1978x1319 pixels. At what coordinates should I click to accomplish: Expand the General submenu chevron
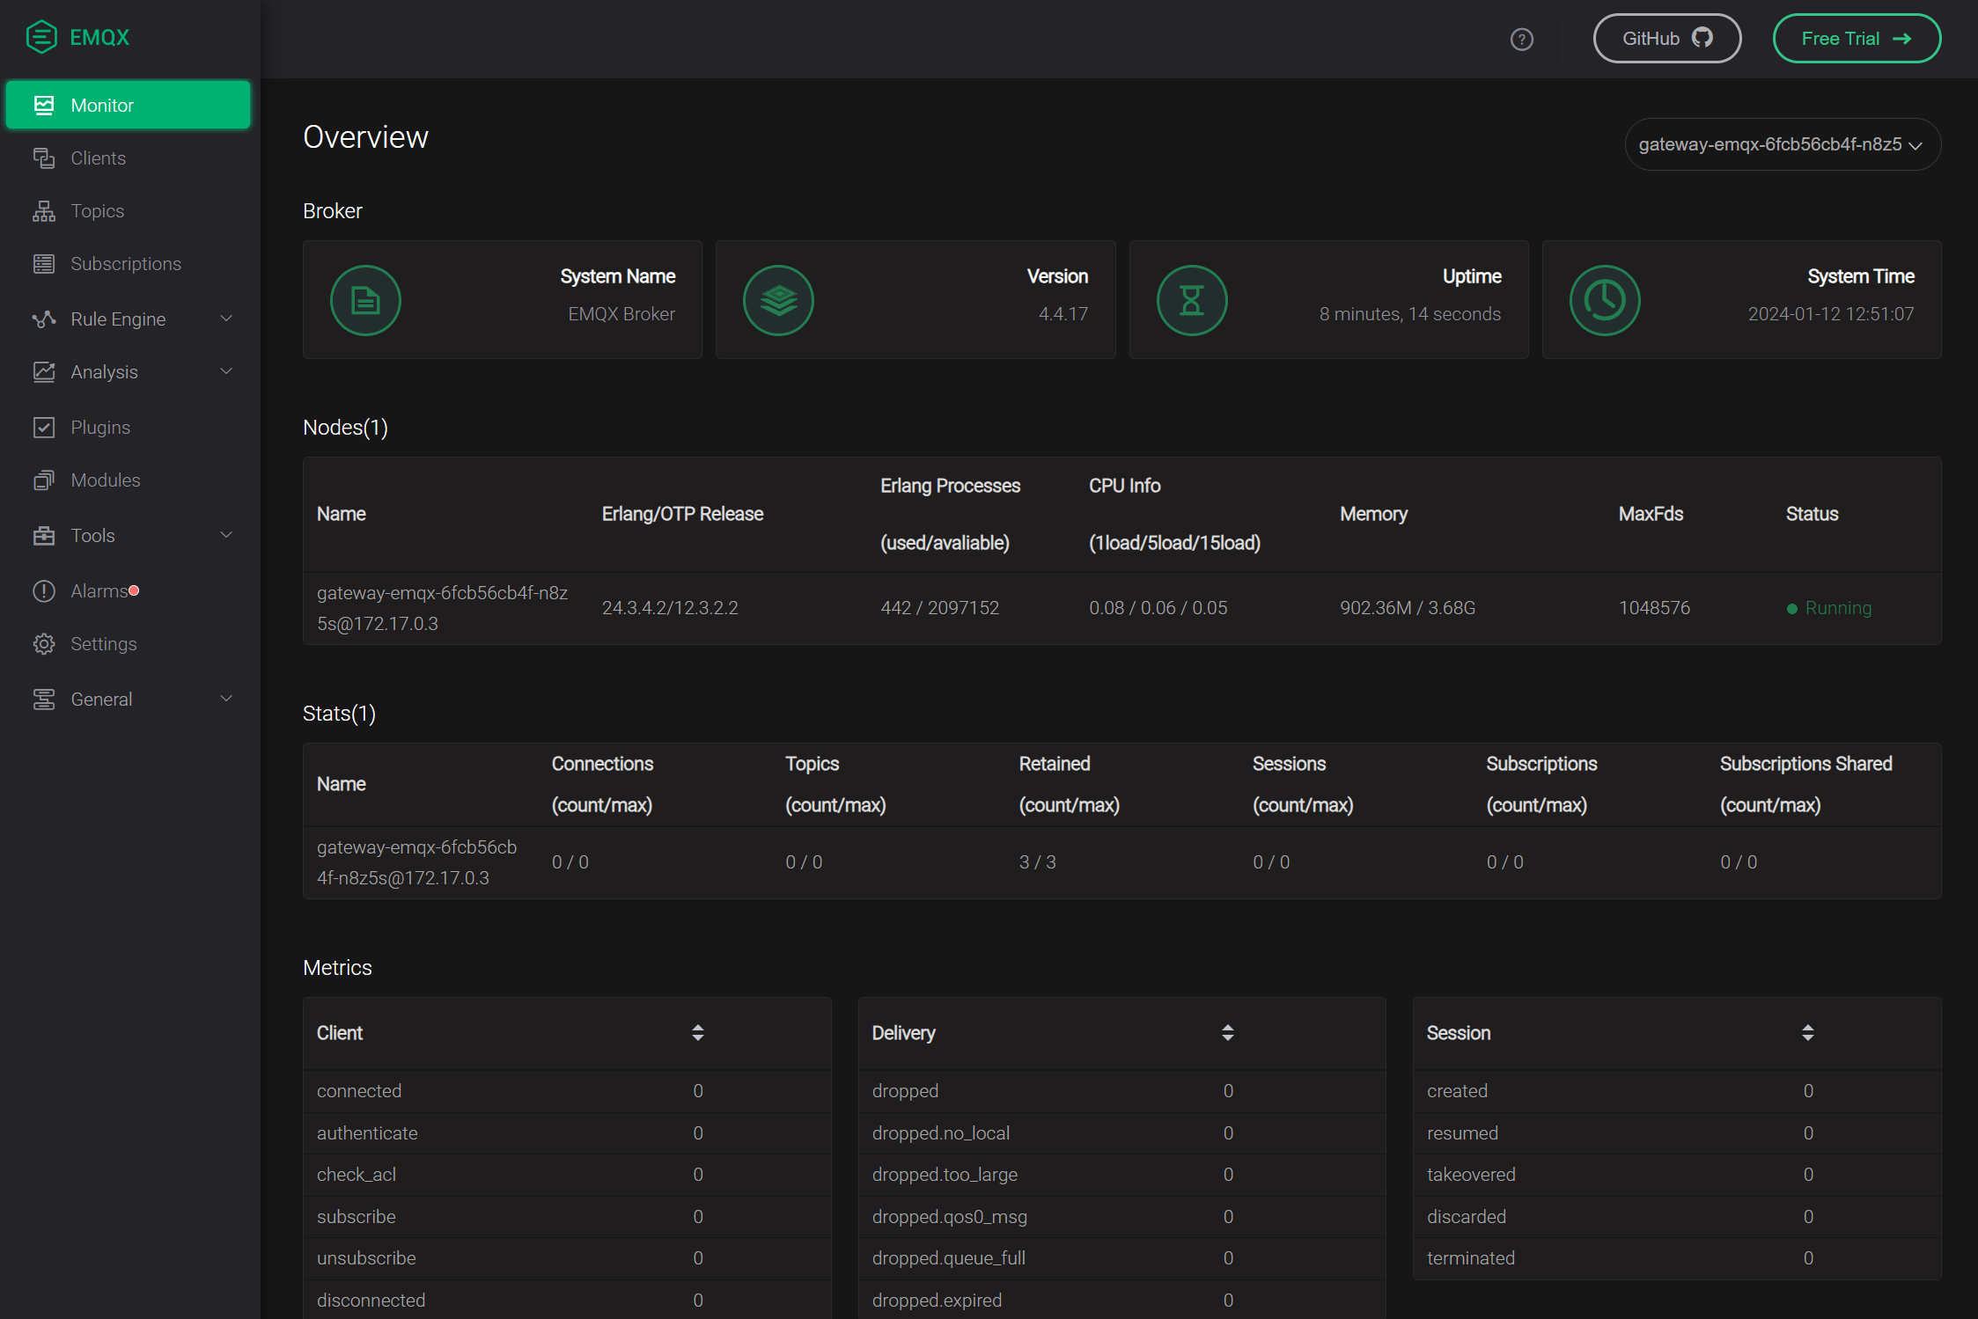tap(226, 699)
